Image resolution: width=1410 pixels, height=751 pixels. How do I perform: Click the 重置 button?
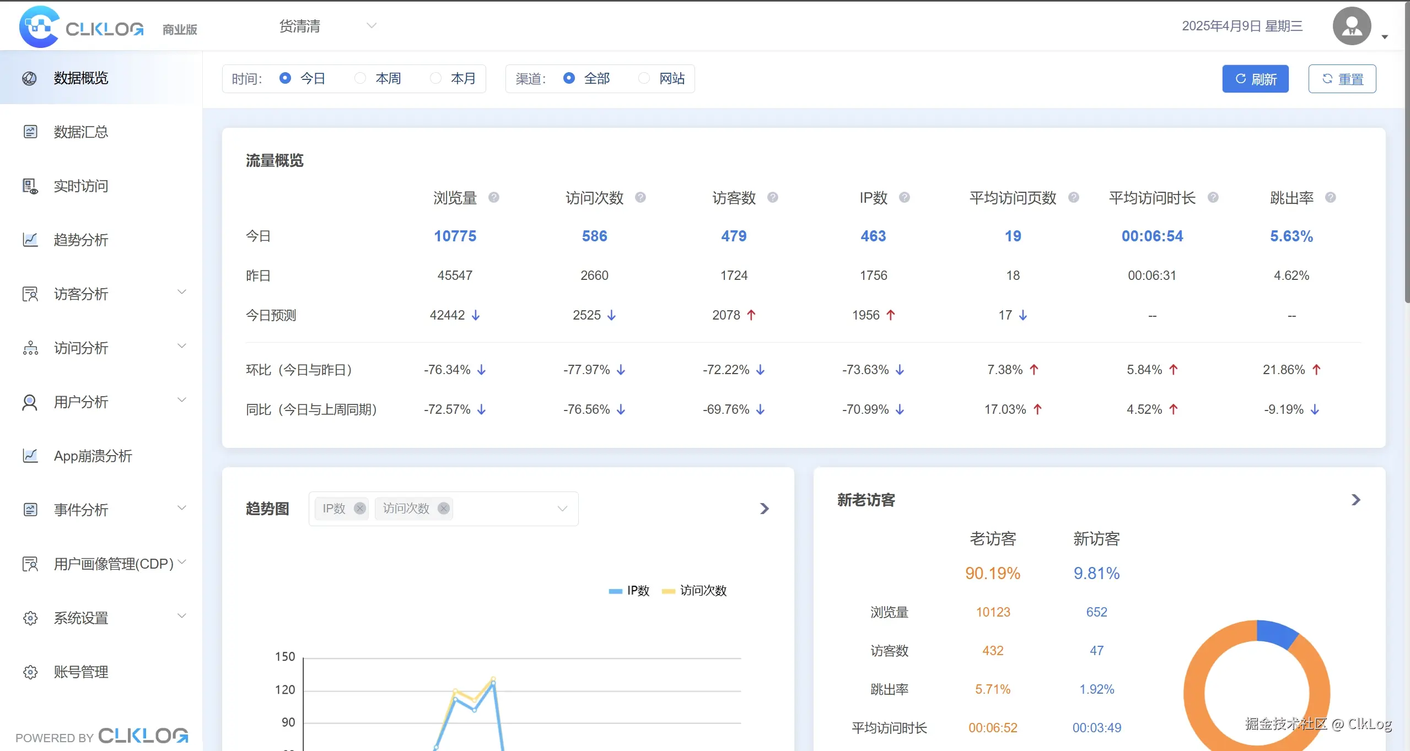tap(1342, 79)
